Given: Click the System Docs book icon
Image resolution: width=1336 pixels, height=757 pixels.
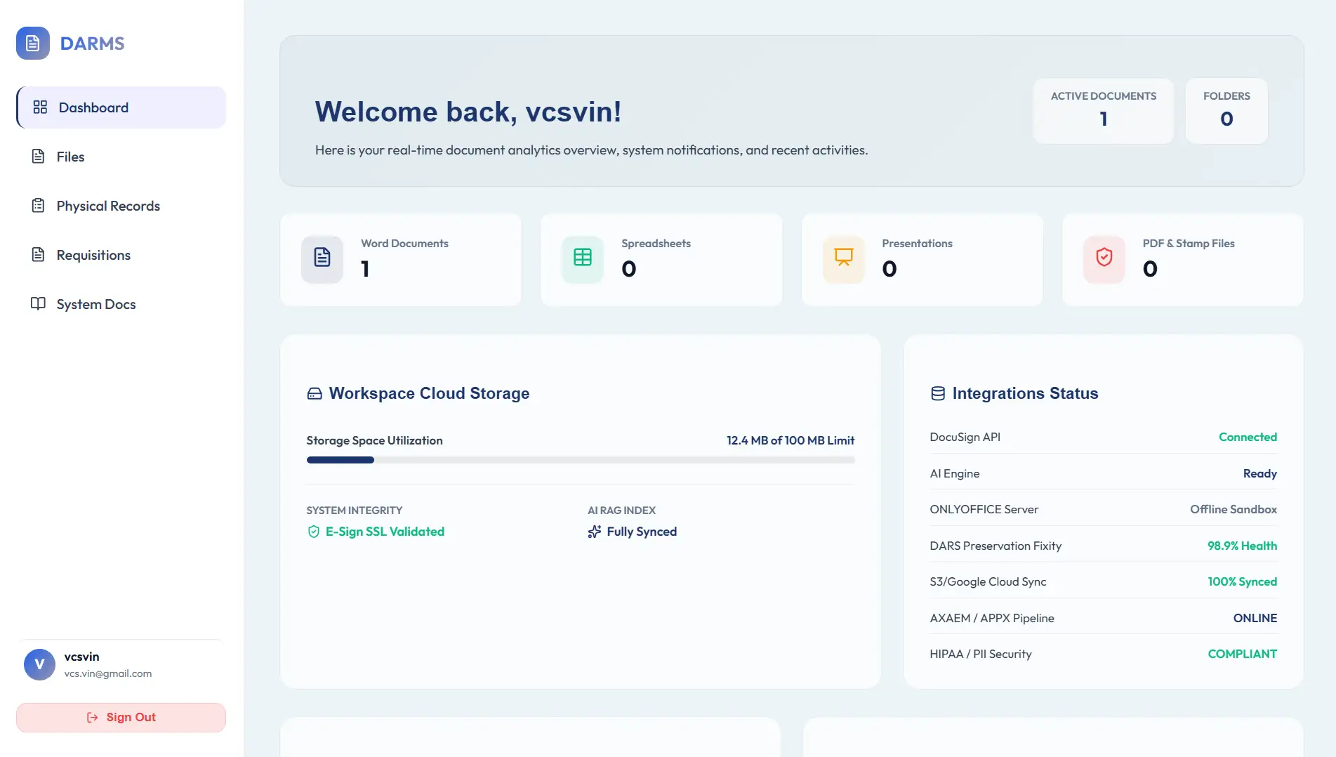Looking at the screenshot, I should pyautogui.click(x=38, y=303).
